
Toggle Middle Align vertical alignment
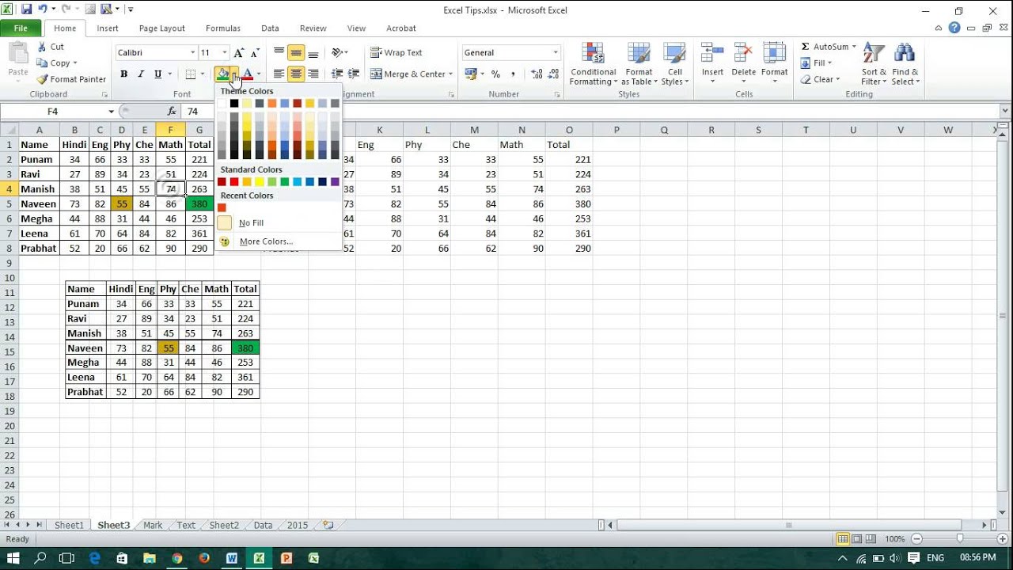click(296, 53)
